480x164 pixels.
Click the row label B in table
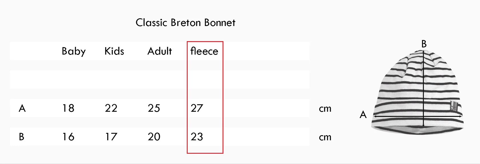pyautogui.click(x=21, y=137)
